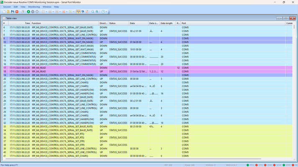Click the stop monitoring toolbar button
298x167 pixels.
coord(37,12)
